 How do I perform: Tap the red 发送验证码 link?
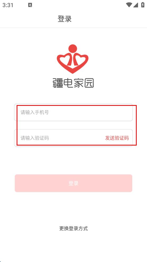(117, 138)
